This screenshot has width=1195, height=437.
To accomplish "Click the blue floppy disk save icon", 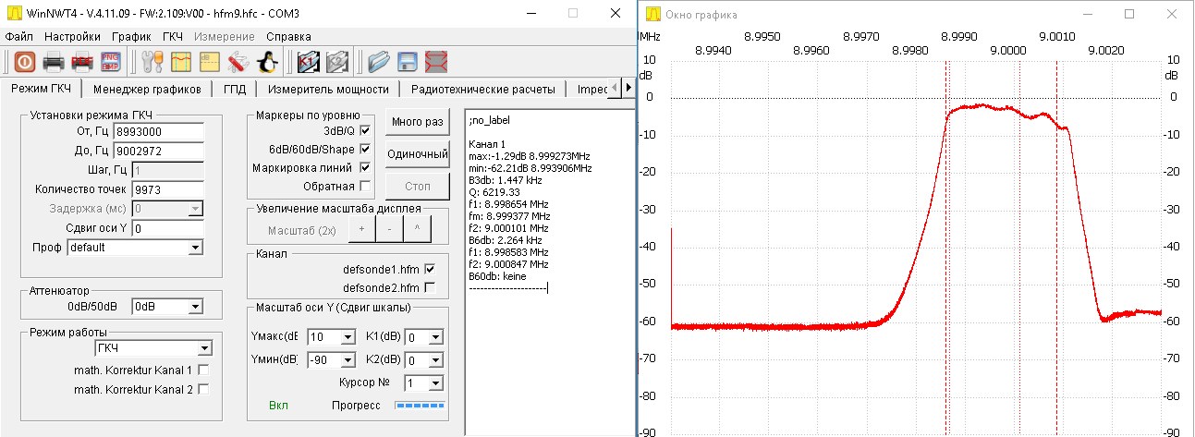I will click(x=408, y=62).
